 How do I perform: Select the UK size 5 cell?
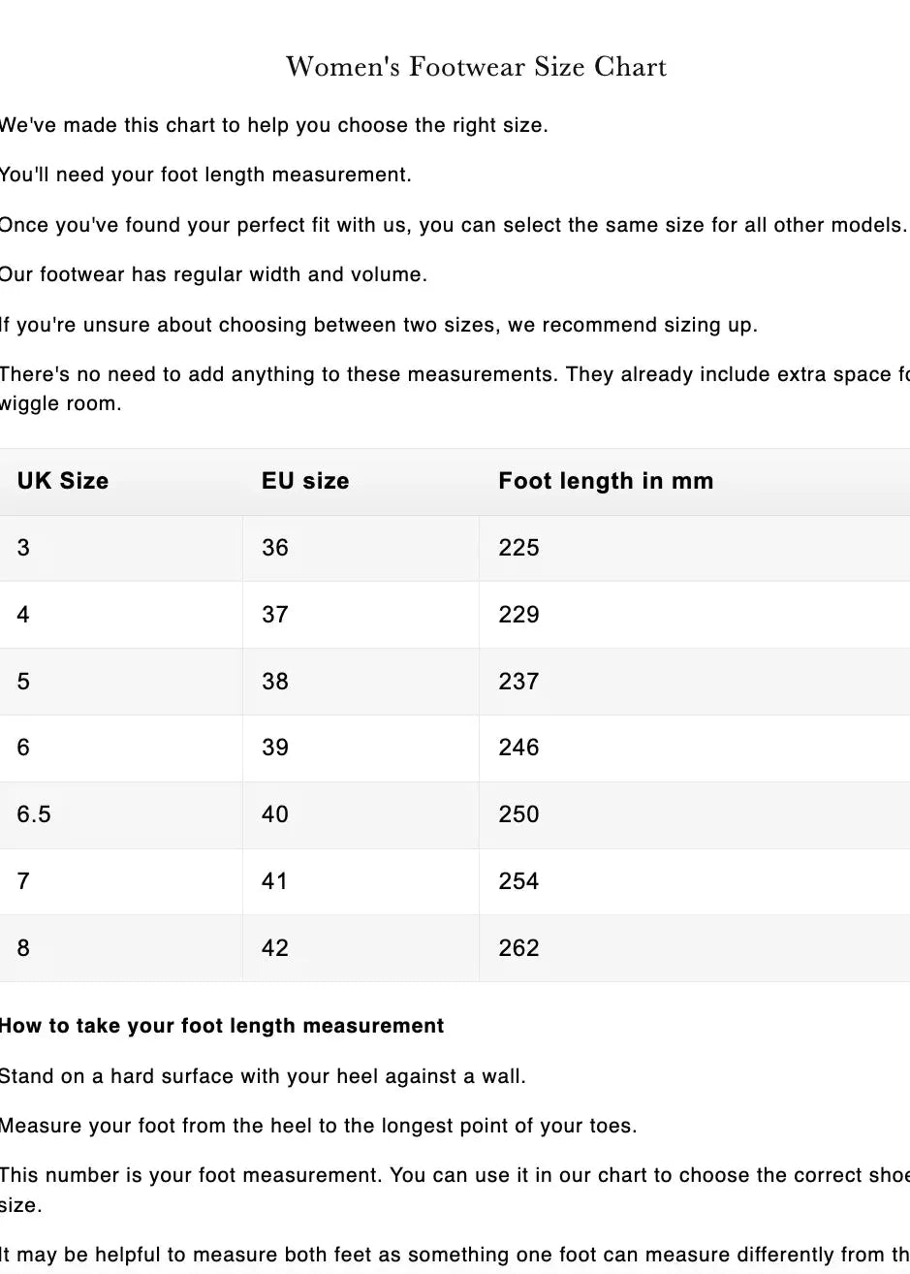[23, 682]
